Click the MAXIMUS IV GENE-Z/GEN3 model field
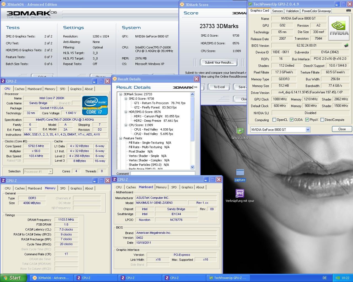353x282 pixels. point(161,203)
